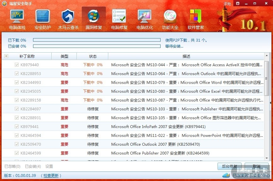The image size is (273, 181).
Task: Open the 电脑修复 checklist icon
Action: (x=119, y=19)
